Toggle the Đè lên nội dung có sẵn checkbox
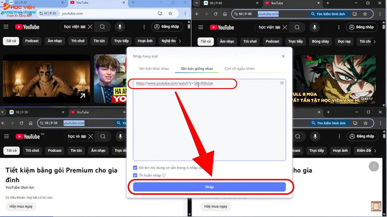 (x=135, y=168)
